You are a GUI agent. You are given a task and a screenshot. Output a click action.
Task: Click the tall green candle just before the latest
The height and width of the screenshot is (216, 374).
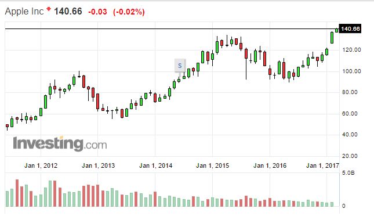[332, 38]
